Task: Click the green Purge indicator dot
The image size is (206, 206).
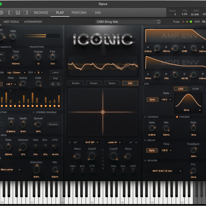Action: point(191,22)
